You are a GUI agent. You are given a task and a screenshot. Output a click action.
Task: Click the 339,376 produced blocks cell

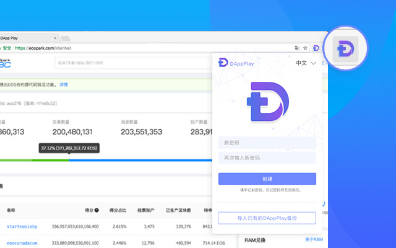[183, 226]
